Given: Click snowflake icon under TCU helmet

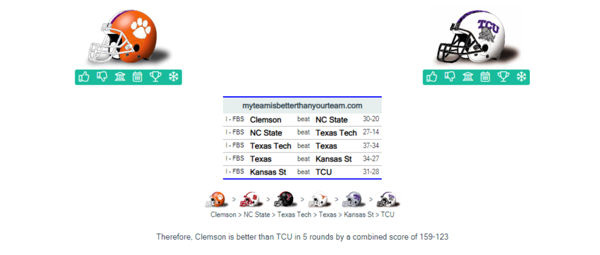Looking at the screenshot, I should tap(522, 77).
